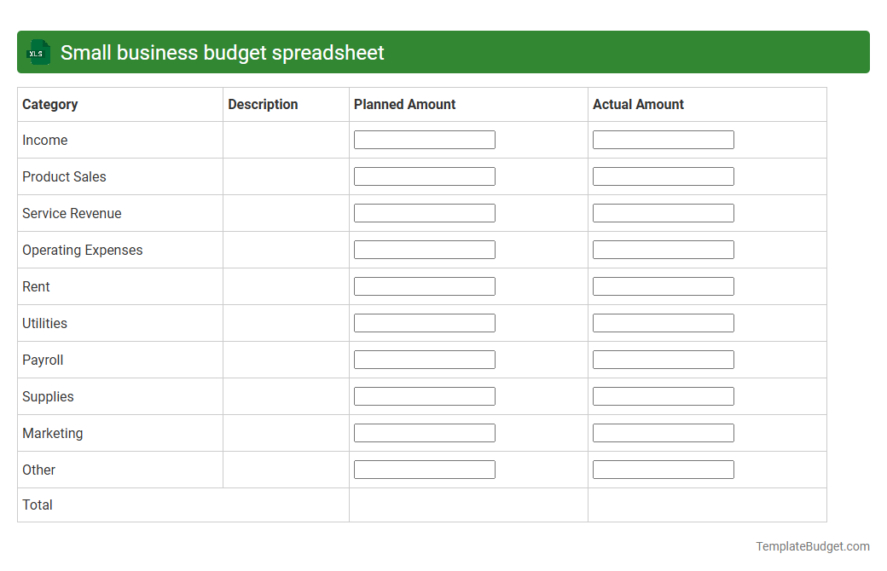Click the Marketing actual amount field
The image size is (887, 571).
(x=663, y=432)
